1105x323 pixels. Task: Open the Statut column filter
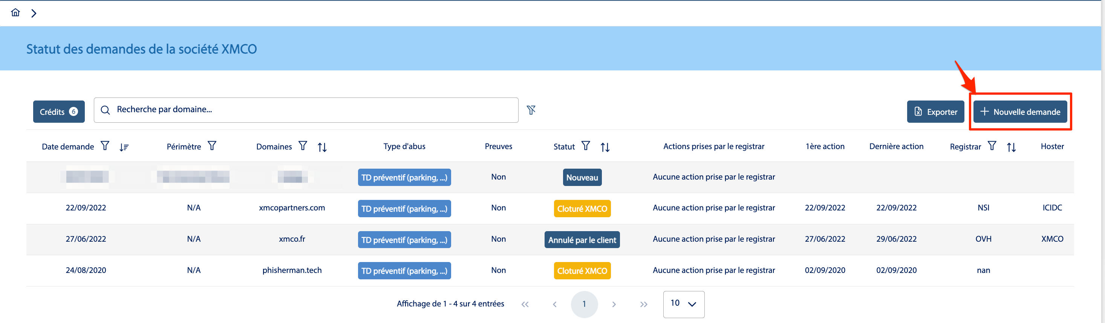point(586,146)
